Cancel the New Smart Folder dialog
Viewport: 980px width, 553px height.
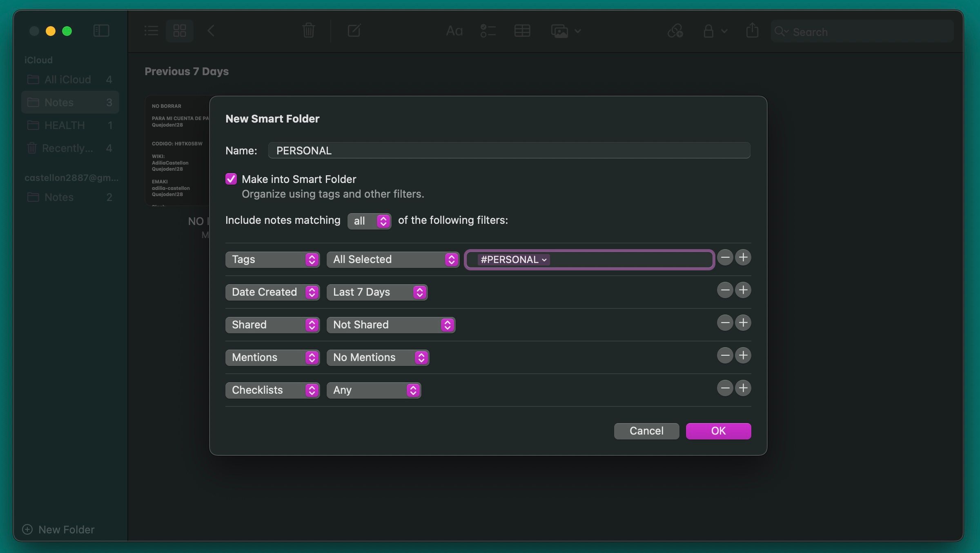(646, 431)
